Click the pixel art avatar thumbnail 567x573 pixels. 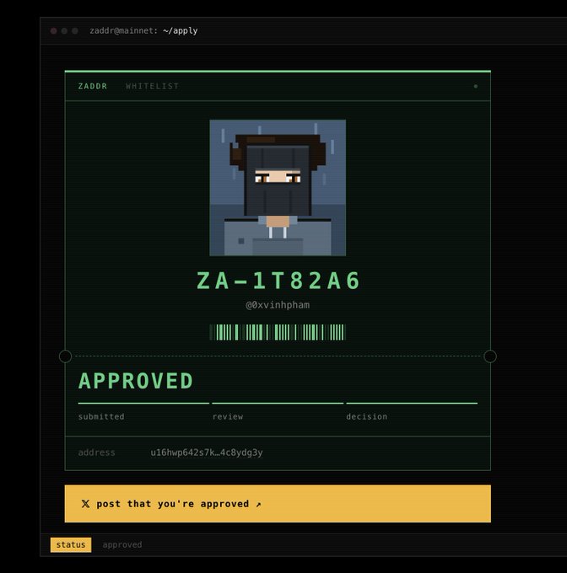(x=278, y=188)
